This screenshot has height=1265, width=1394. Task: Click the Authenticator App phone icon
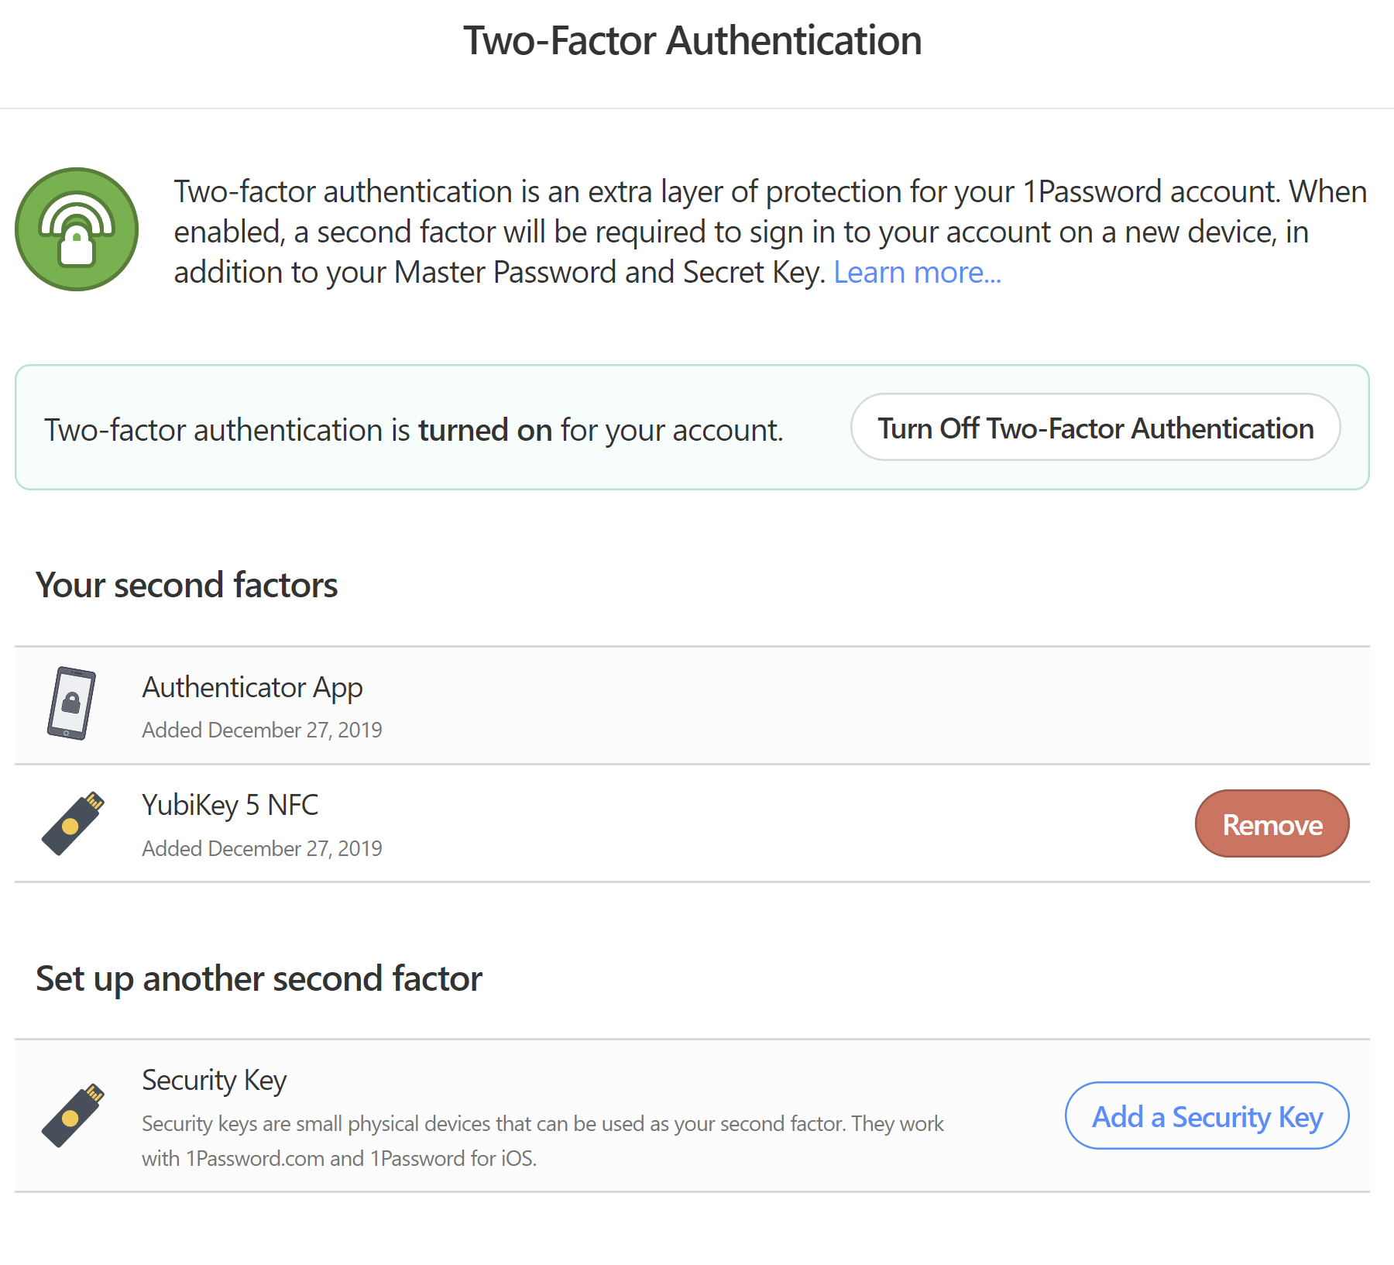point(71,703)
